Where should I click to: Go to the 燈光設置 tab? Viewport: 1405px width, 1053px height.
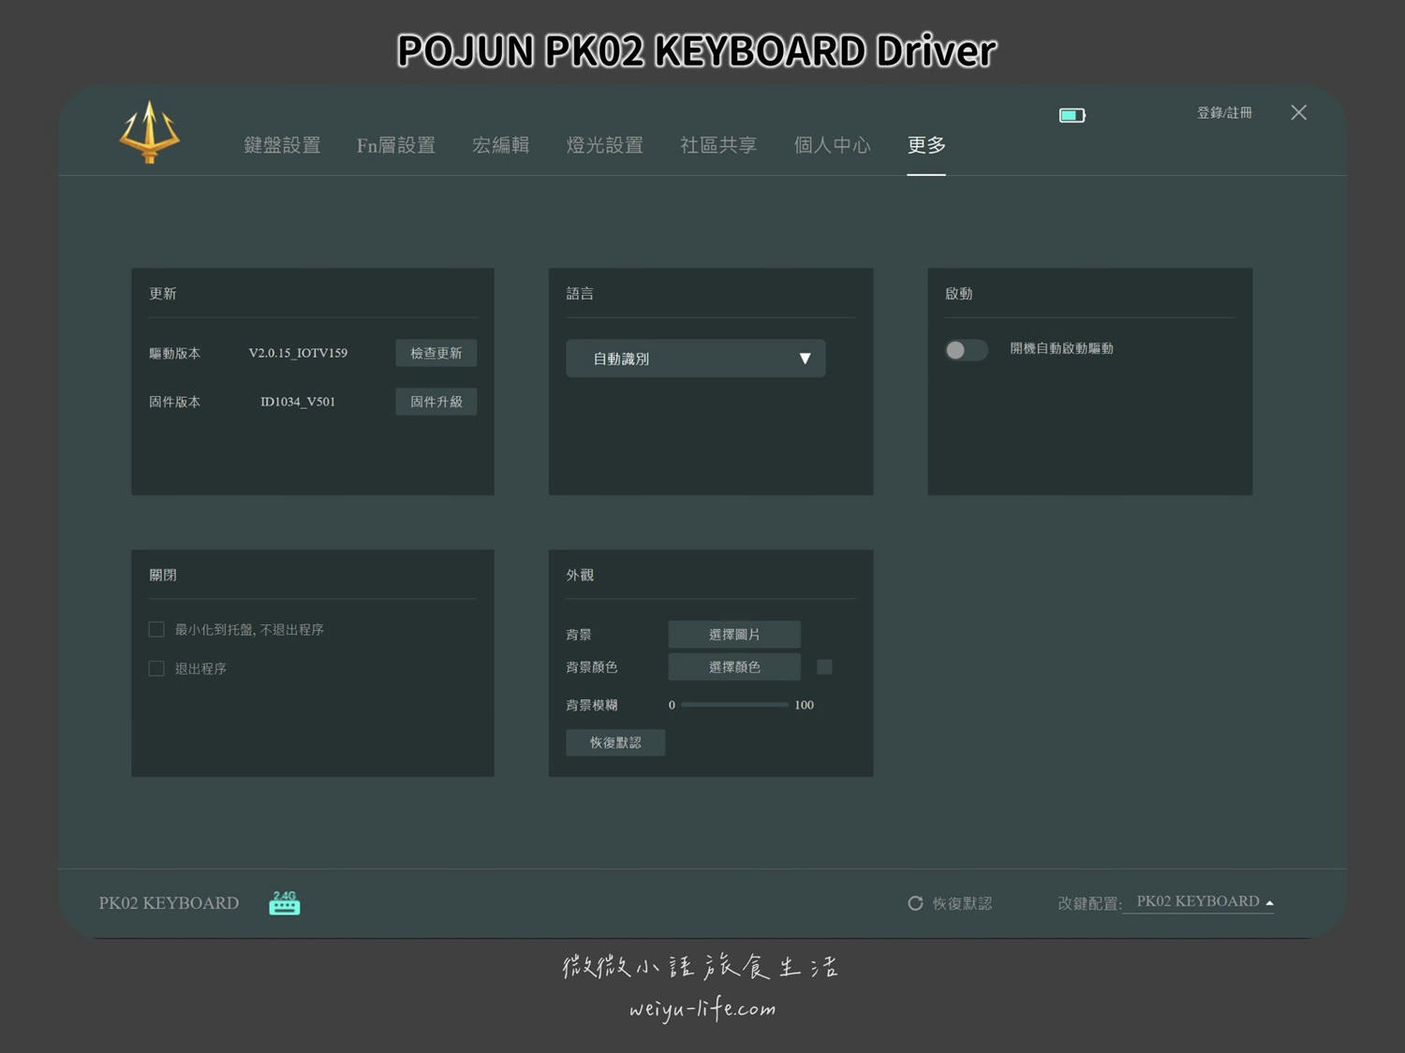click(x=604, y=145)
